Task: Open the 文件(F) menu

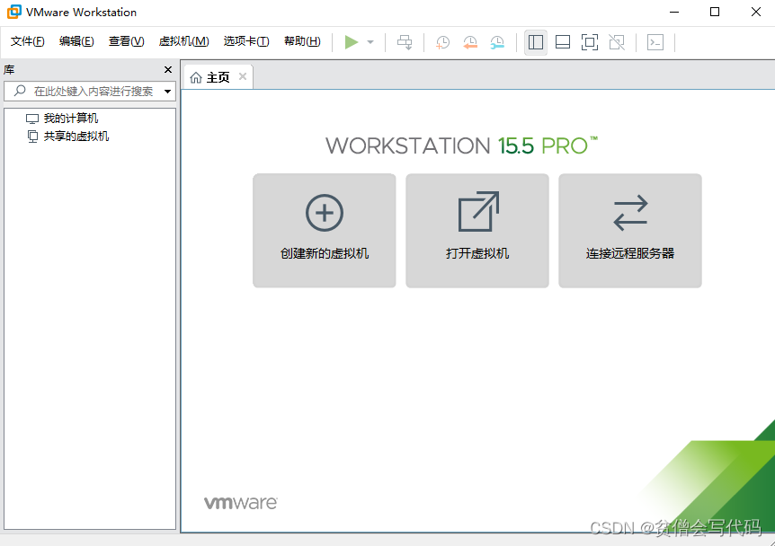Action: coord(28,41)
